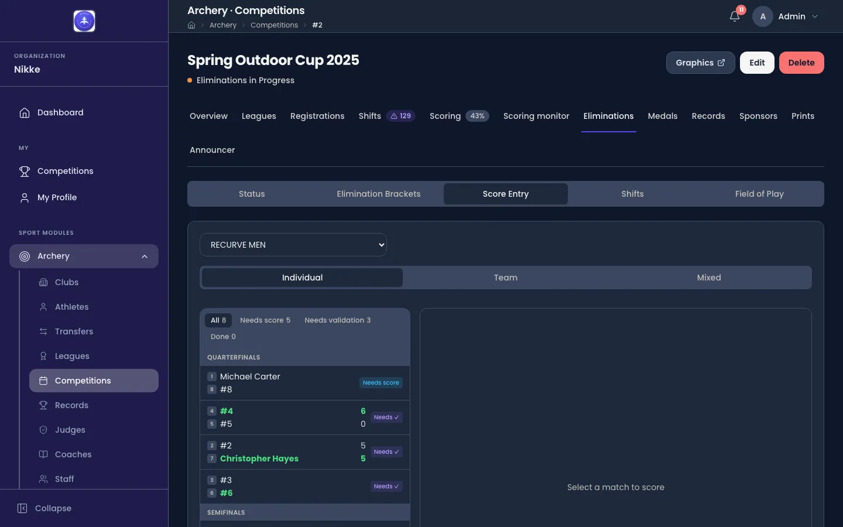This screenshot has height=527, width=843.
Task: Click the Transfers arrows icon
Action: coord(43,331)
